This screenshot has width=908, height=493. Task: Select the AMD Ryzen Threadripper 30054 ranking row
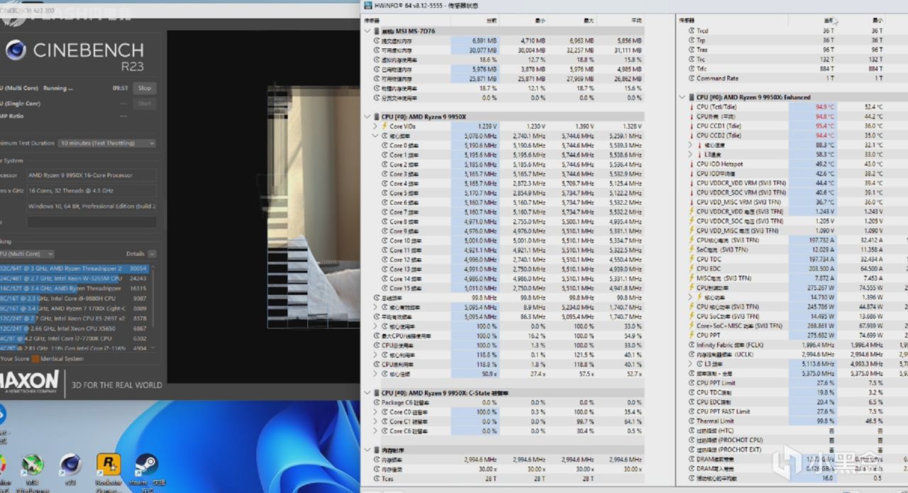pos(74,269)
